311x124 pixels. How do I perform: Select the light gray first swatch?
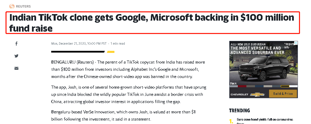pyautogui.click(x=233, y=86)
